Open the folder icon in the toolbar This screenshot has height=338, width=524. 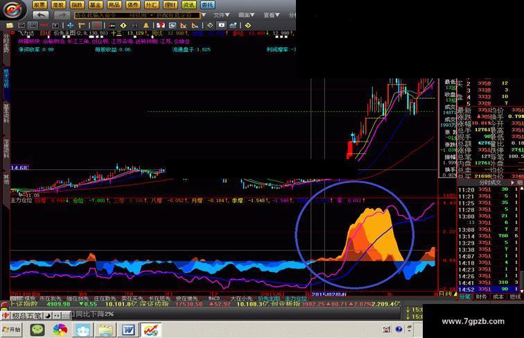pyautogui.click(x=10, y=26)
